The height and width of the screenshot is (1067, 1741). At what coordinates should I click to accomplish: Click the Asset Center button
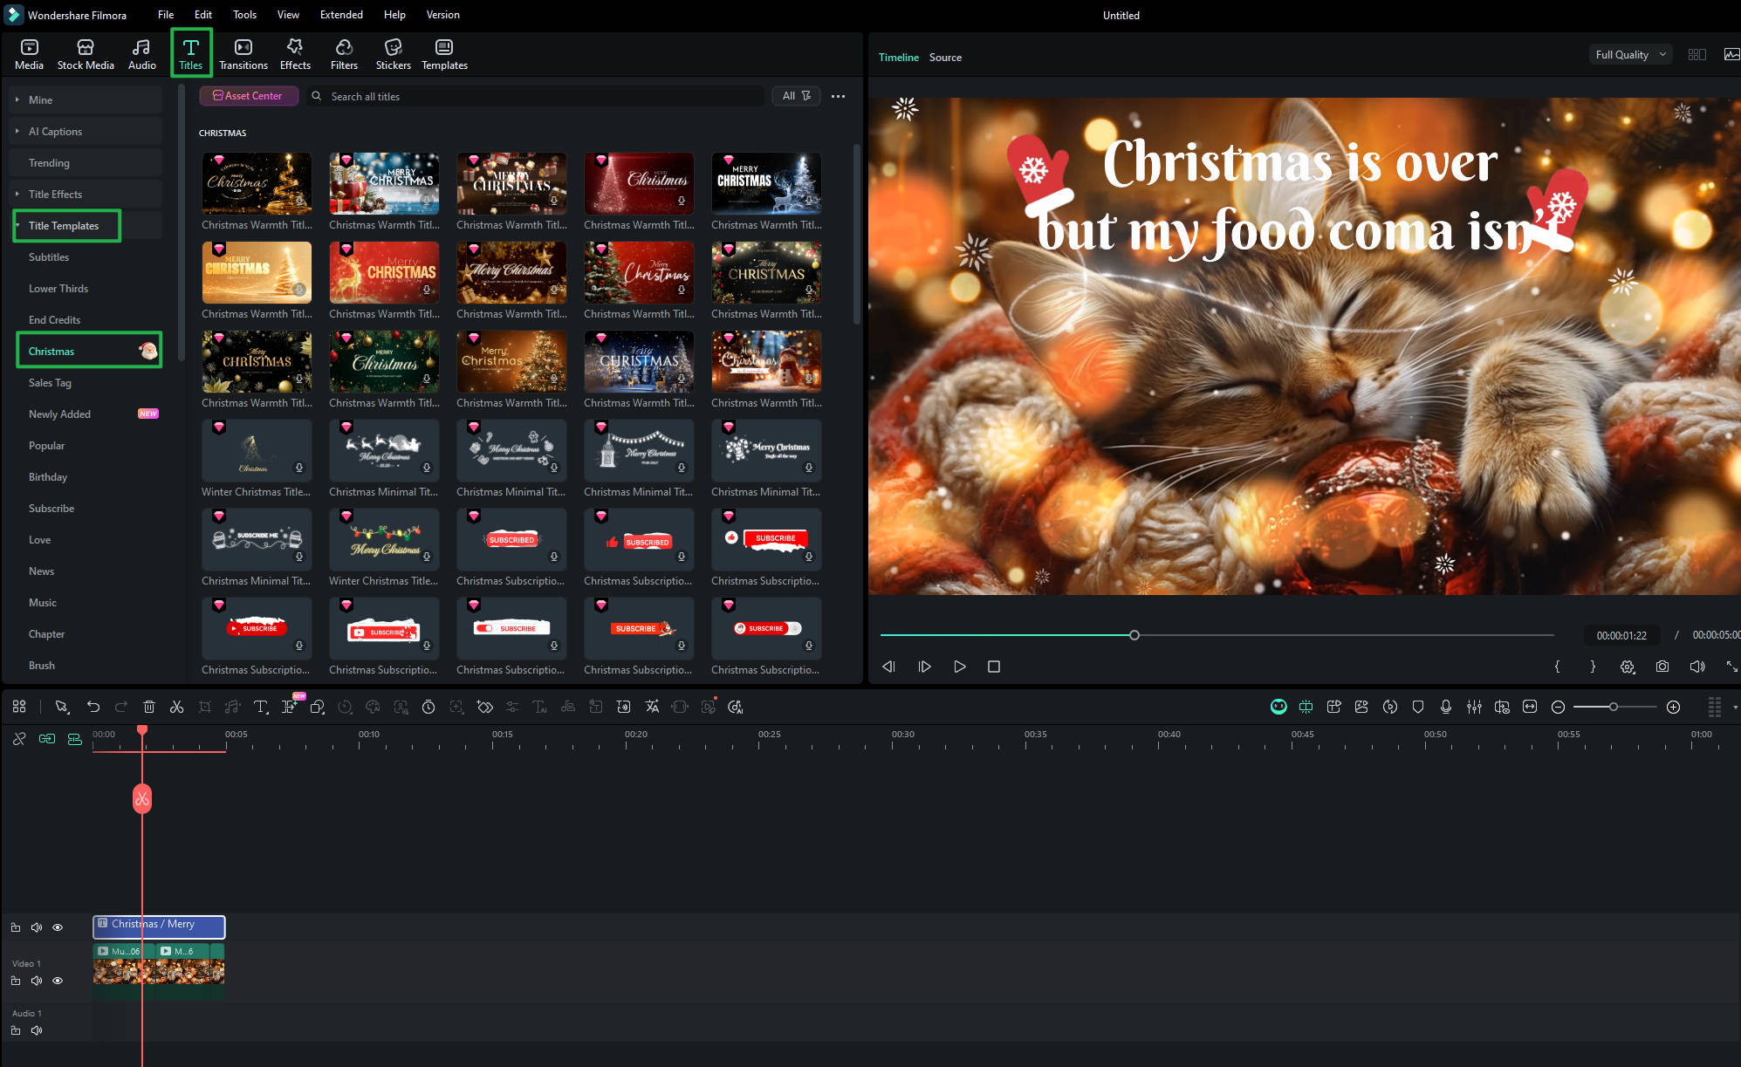(249, 96)
